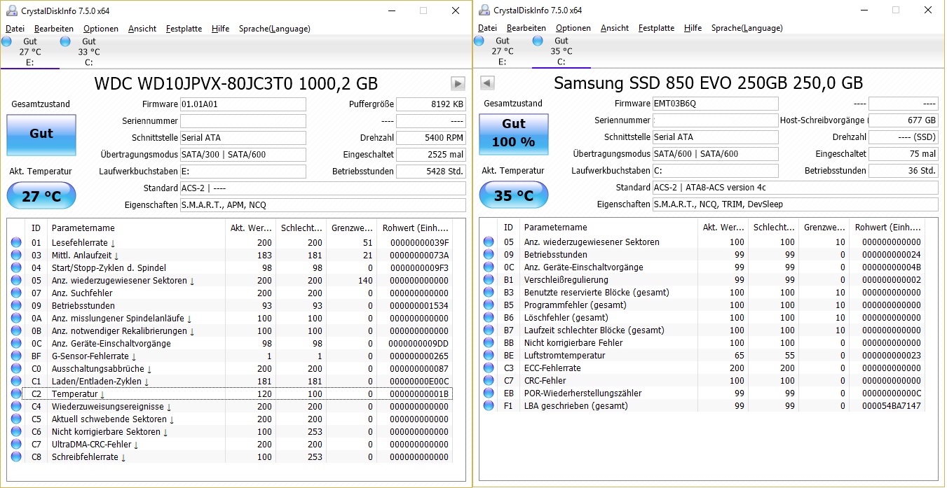
Task: Click Übertragungsmodus field SATA/300 | SATA/600
Action: point(243,155)
